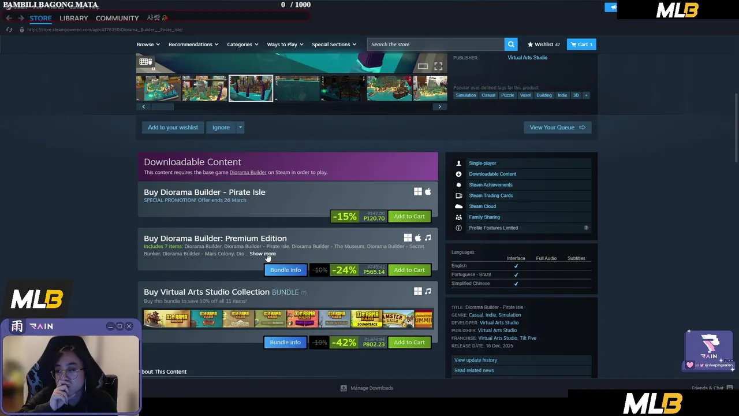Click the page vertical scrollbar
Viewport: 739px width, 416px height.
[x=736, y=127]
